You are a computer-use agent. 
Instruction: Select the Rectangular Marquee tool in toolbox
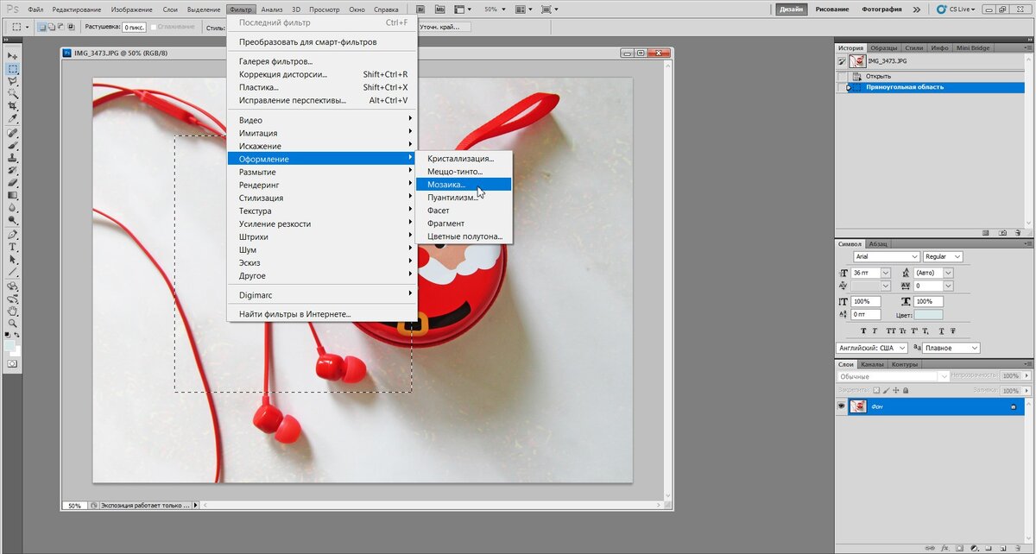(13, 68)
